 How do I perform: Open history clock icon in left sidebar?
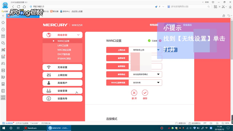pyautogui.click(x=3, y=29)
